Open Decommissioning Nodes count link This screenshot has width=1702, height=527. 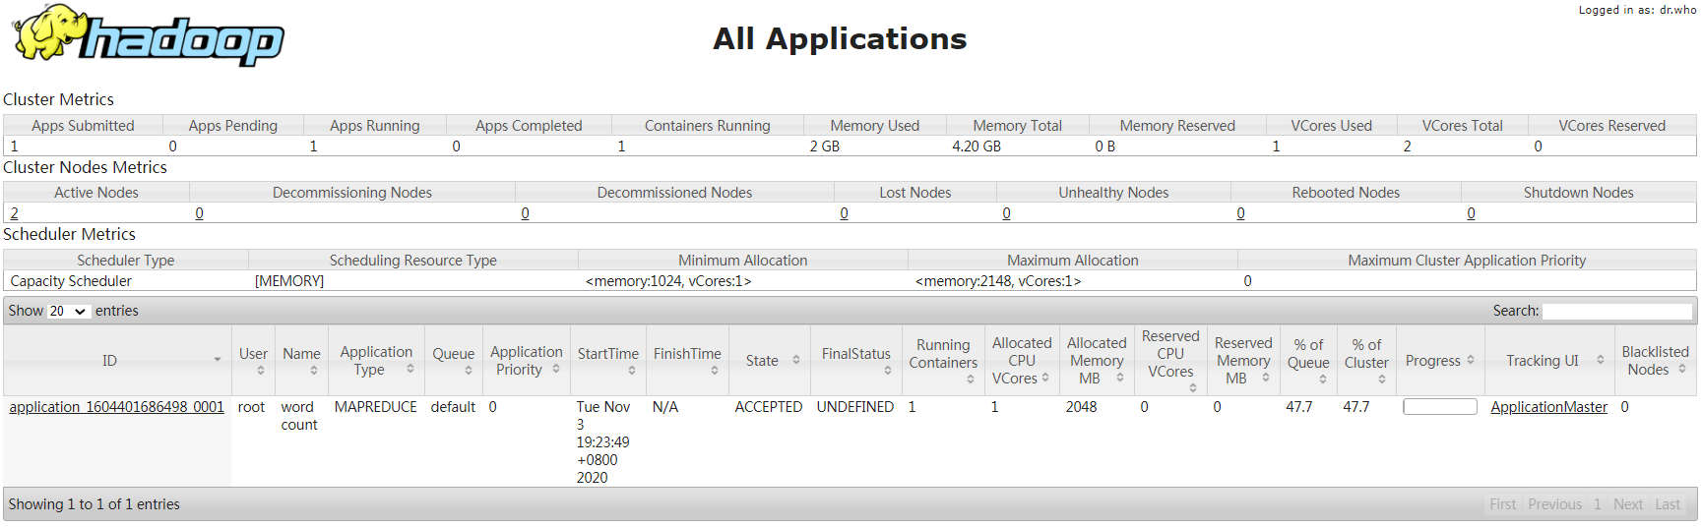(199, 213)
